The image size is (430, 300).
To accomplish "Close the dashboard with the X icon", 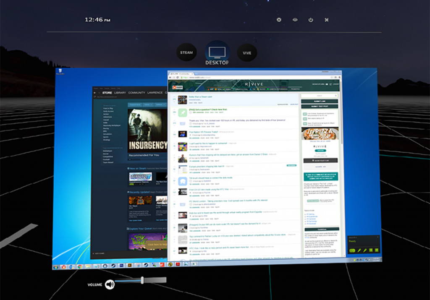I will pos(327,20).
